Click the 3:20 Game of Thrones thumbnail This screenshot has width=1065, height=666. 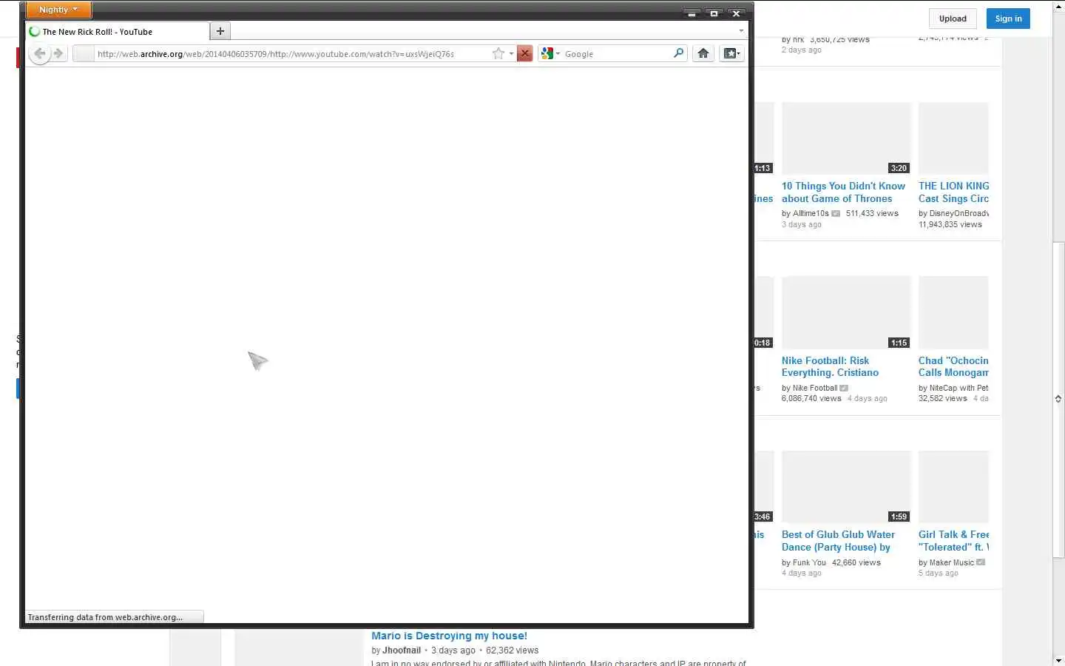click(x=846, y=138)
